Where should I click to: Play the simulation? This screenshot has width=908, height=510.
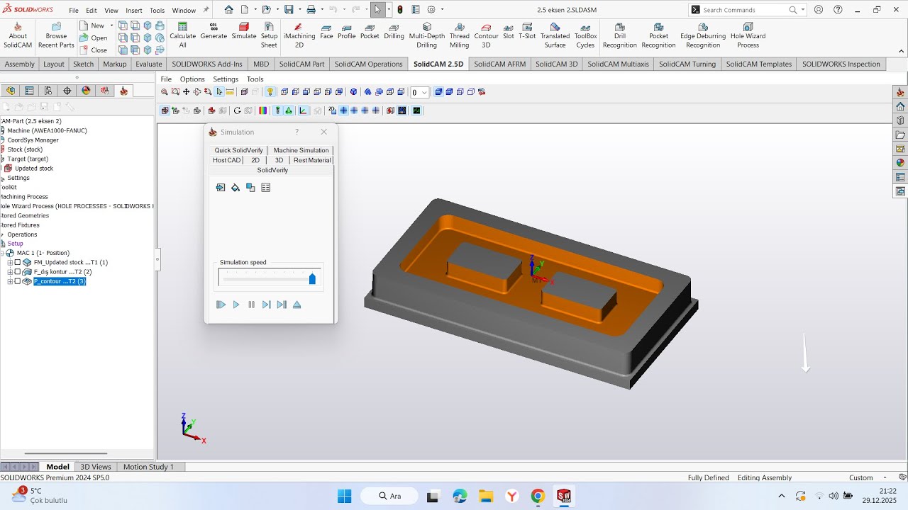click(x=236, y=305)
